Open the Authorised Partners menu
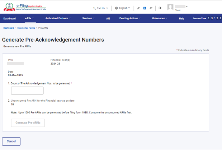Screen dimensions: 222x151 58,18
